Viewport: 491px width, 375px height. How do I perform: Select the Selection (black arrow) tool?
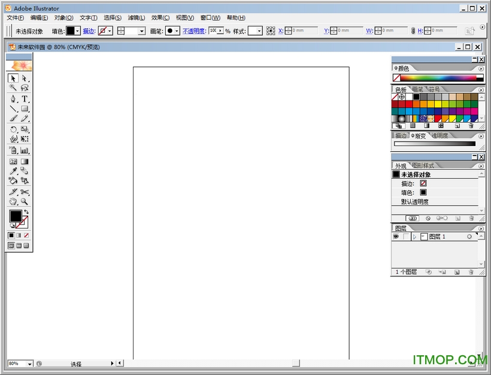pos(13,78)
